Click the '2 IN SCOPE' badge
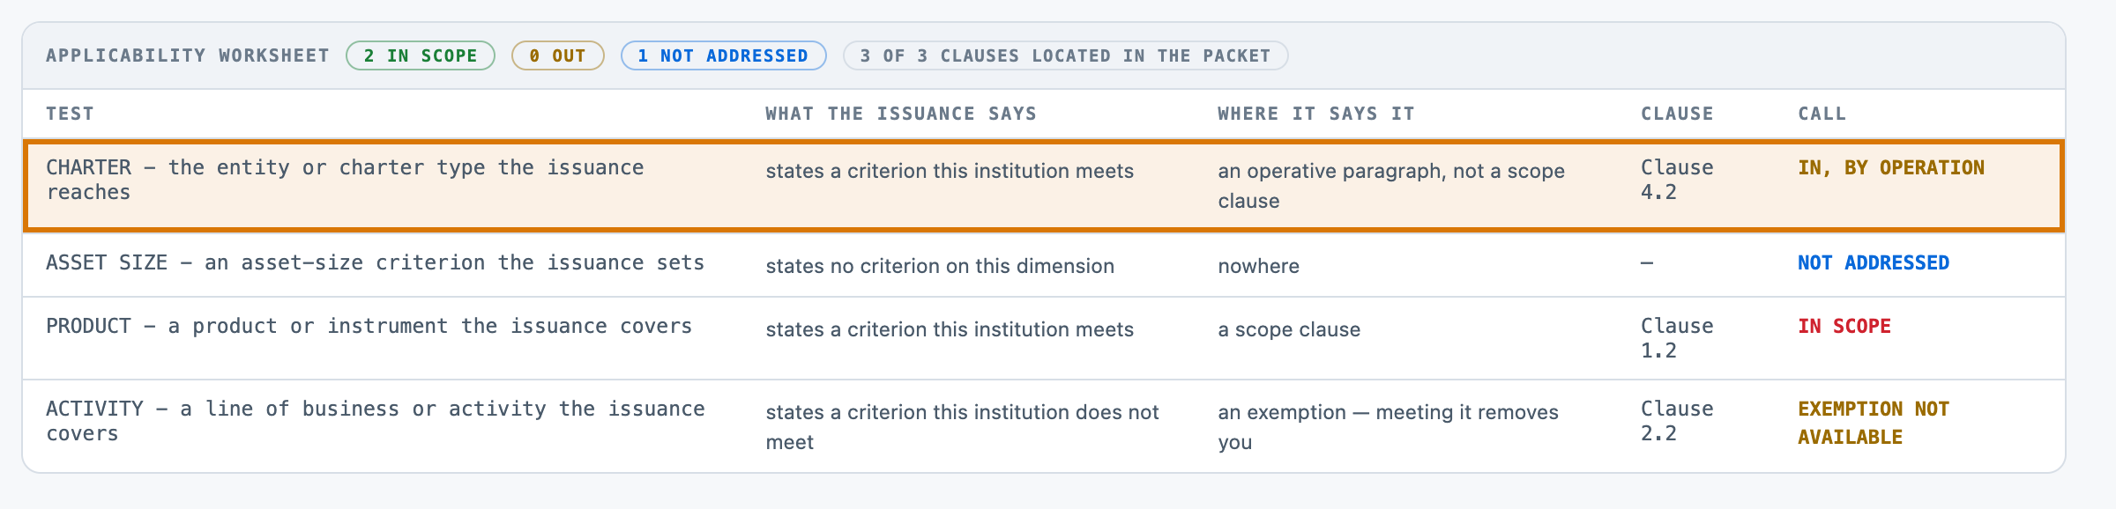This screenshot has width=2116, height=509. pos(421,55)
